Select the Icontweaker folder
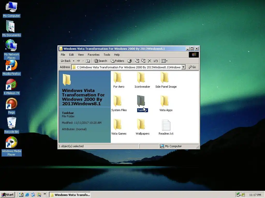Viewport: 265px width, 198px height. [142, 80]
